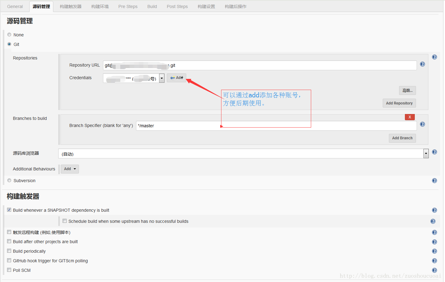Enable GitHub hook trigger for GITScm polling
This screenshot has width=445, height=282.
pyautogui.click(x=9, y=260)
